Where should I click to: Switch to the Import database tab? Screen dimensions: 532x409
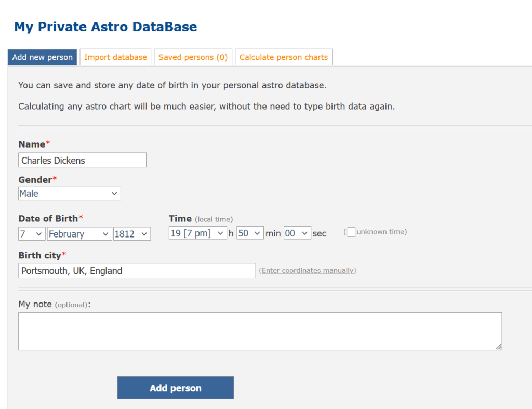pos(115,57)
